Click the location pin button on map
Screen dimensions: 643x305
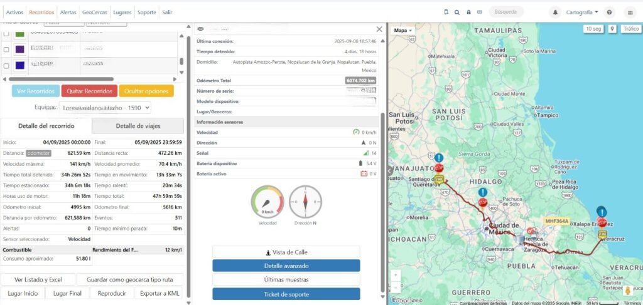(x=612, y=29)
